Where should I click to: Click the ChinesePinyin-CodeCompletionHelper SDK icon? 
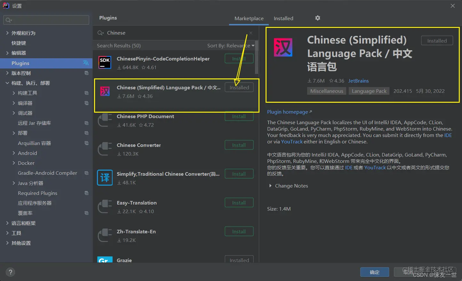point(105,62)
